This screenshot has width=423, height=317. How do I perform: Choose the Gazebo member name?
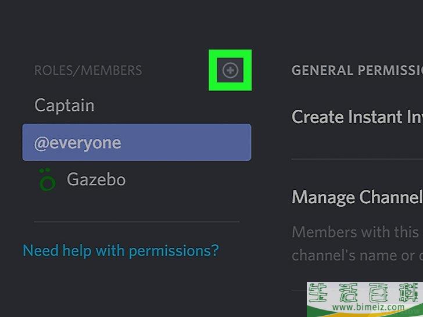[x=96, y=179]
